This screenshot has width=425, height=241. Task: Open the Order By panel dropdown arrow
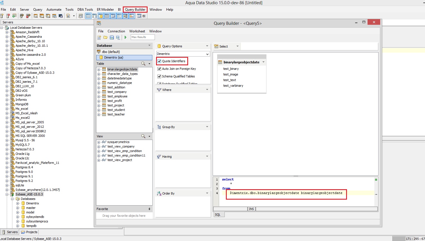pos(207,193)
